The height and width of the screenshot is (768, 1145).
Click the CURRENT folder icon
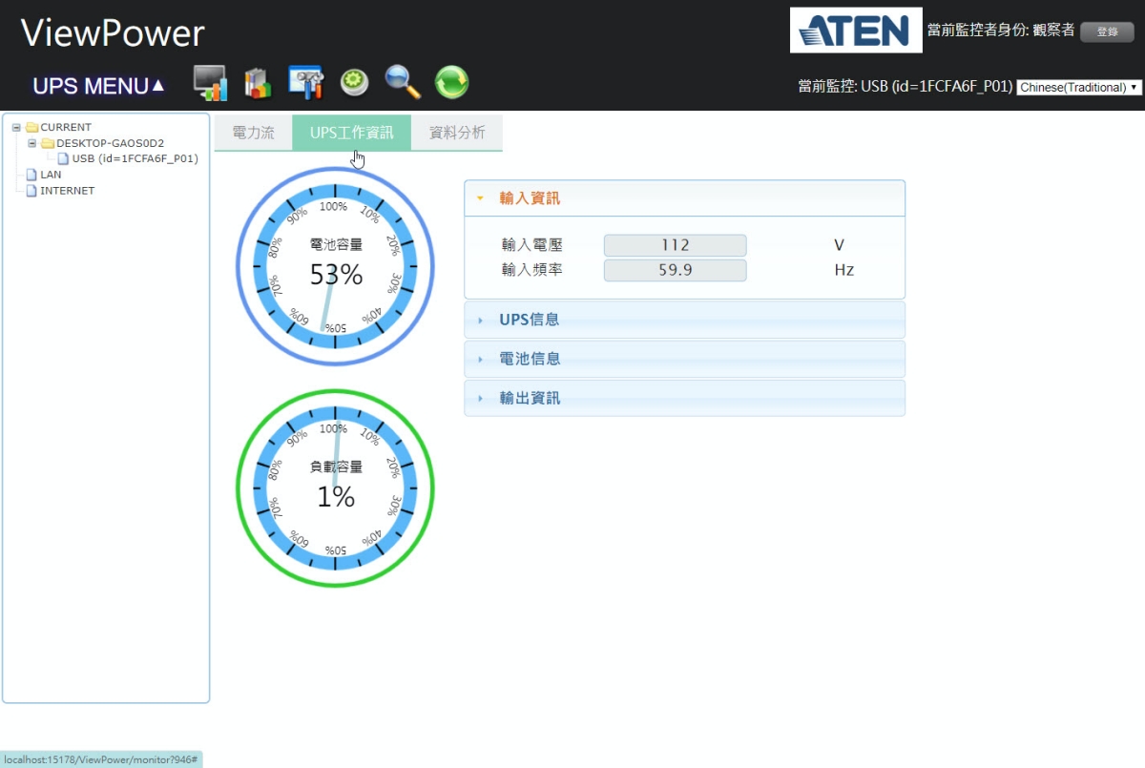pyautogui.click(x=31, y=127)
